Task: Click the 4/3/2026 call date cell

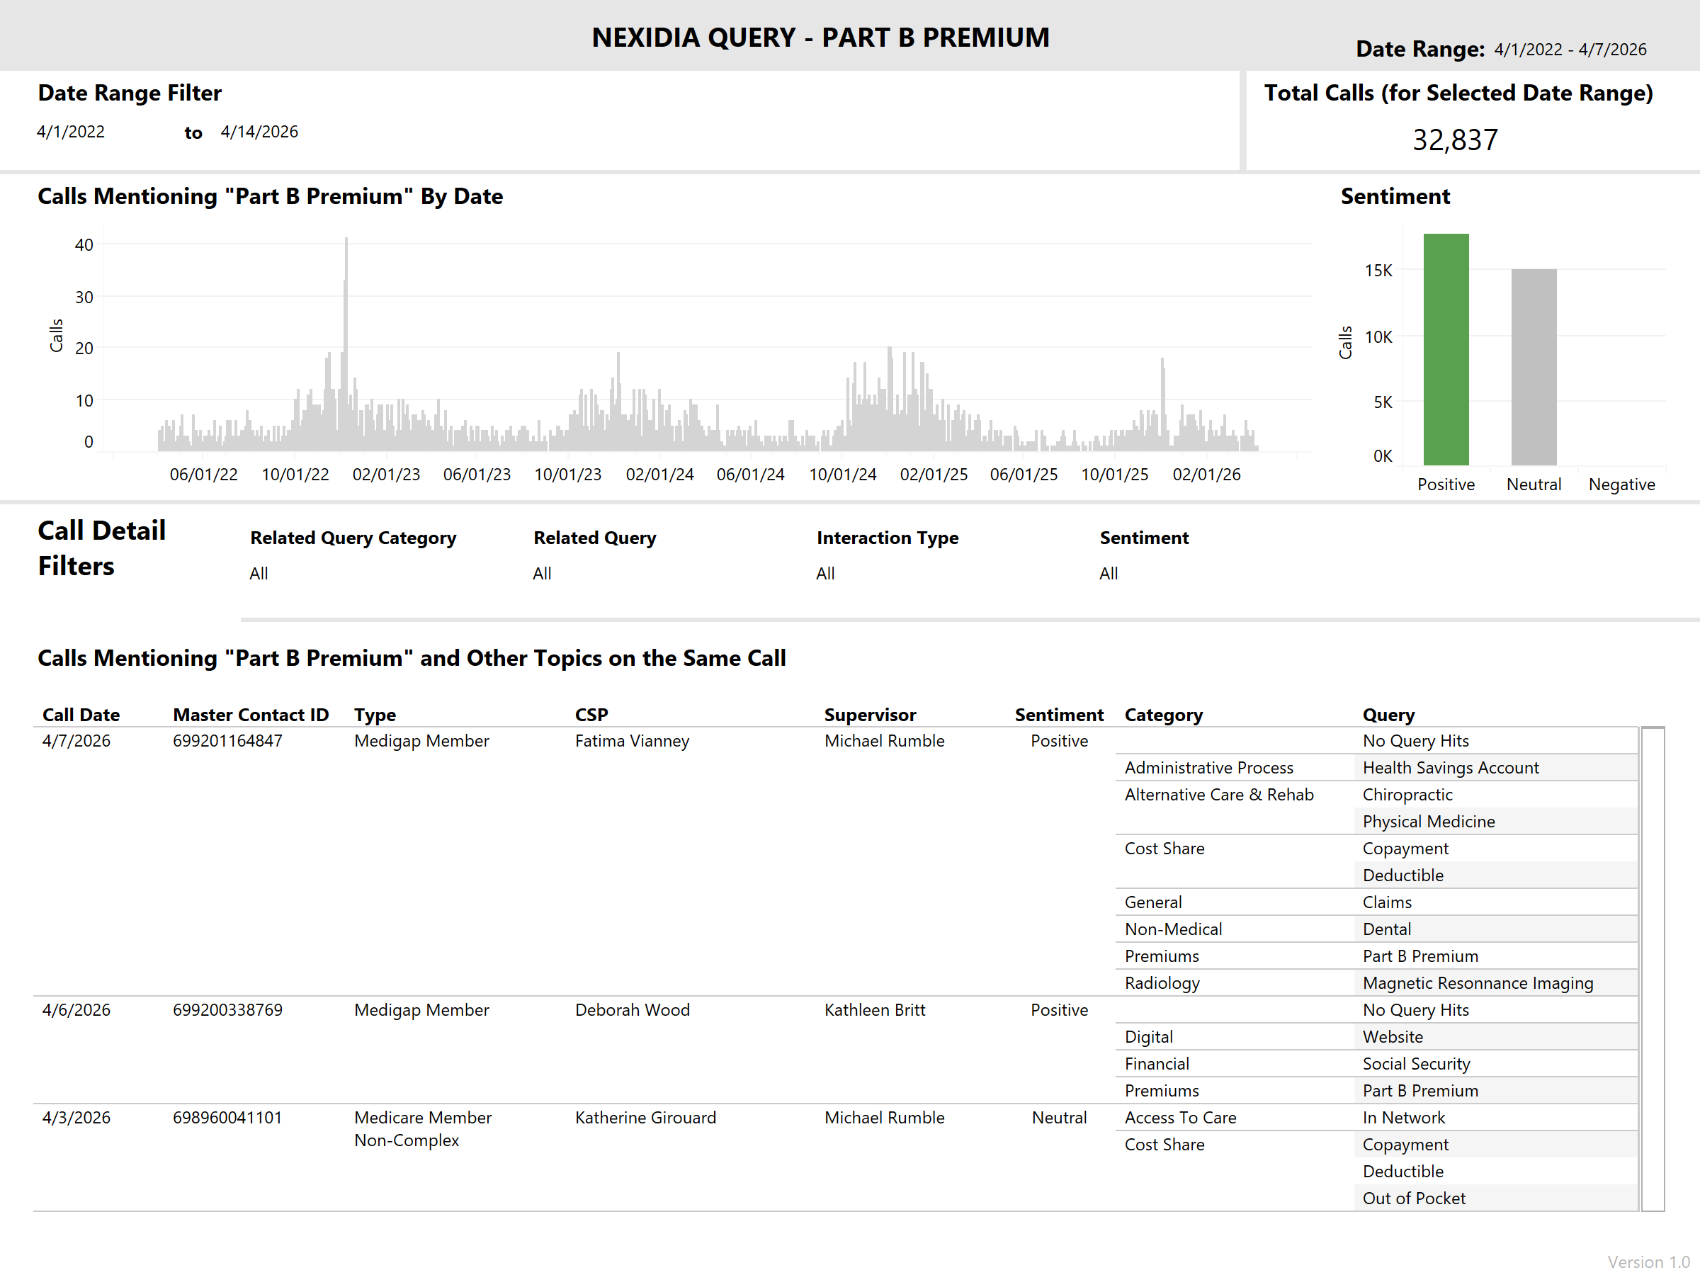Action: coord(76,1118)
